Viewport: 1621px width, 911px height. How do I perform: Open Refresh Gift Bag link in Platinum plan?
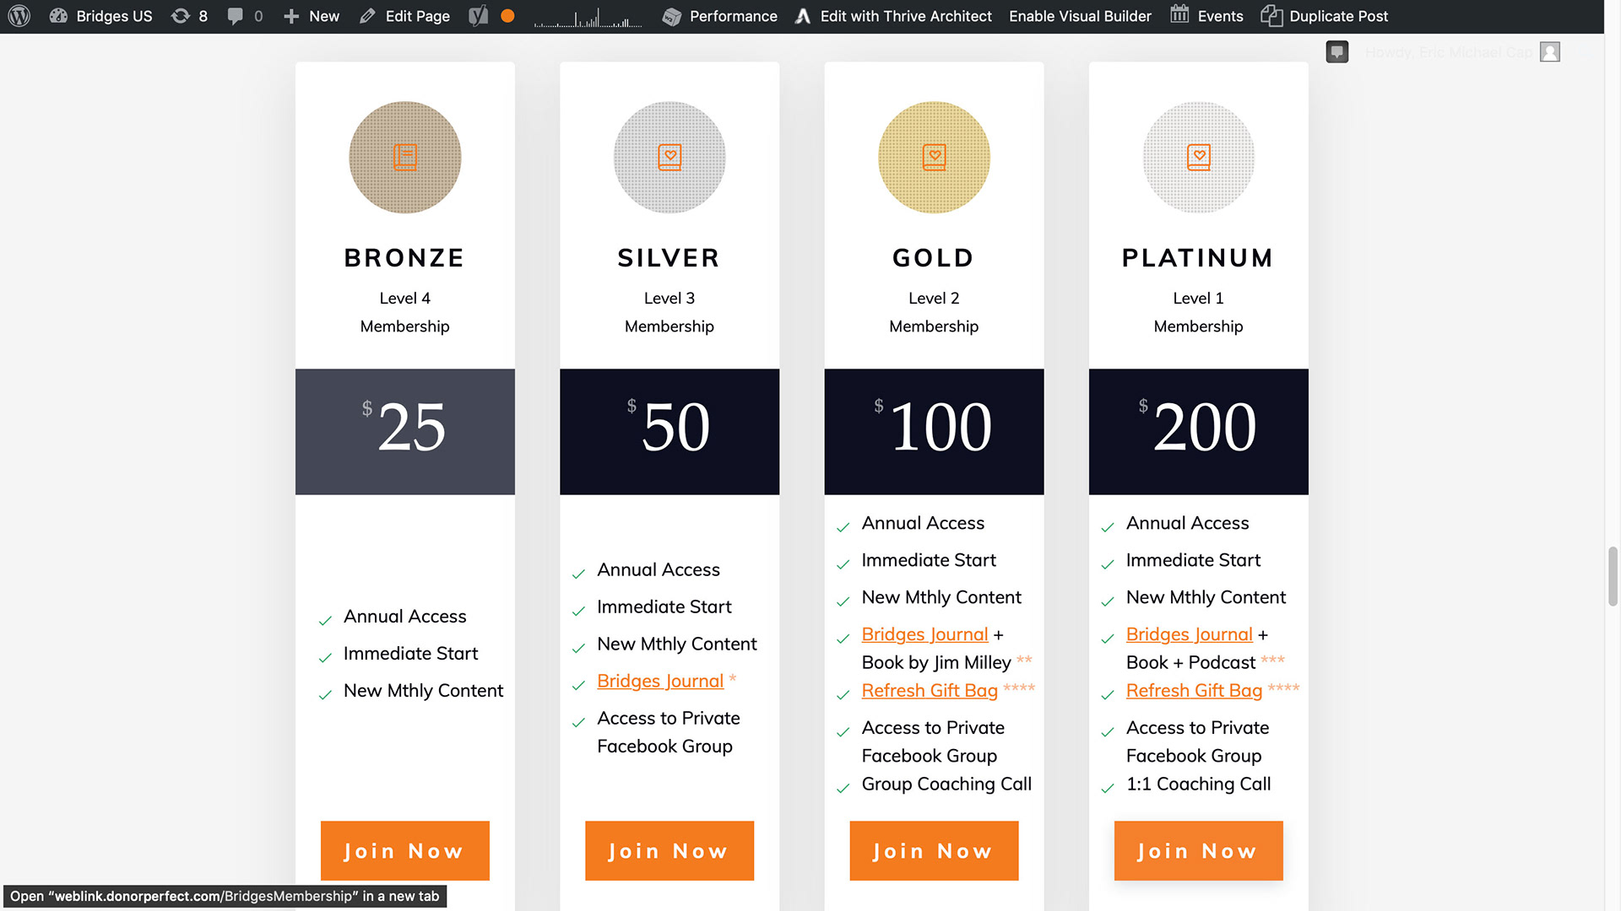point(1195,690)
